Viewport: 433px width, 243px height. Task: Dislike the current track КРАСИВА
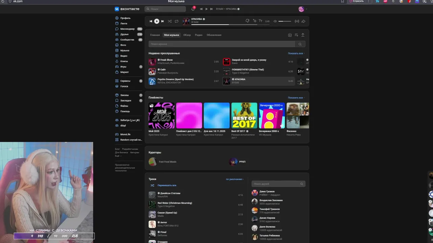coord(247,21)
